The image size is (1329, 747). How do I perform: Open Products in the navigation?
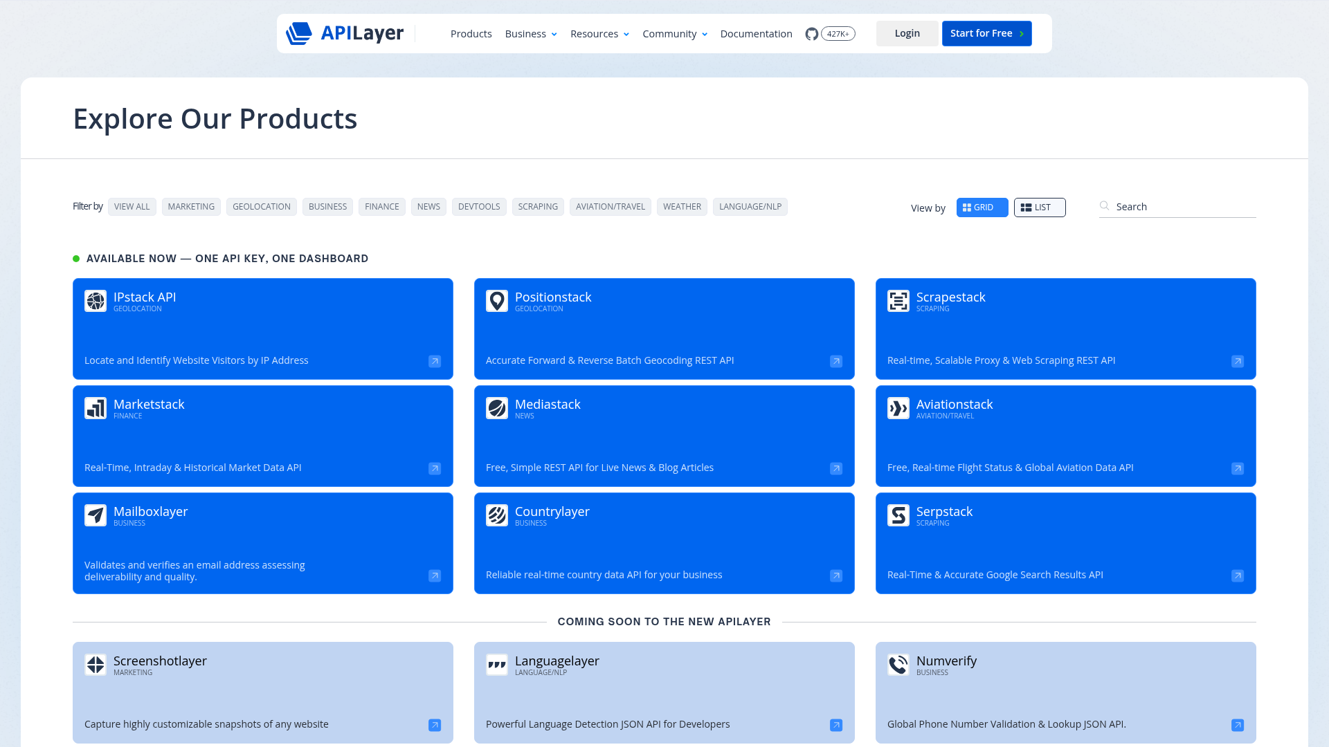coord(471,34)
